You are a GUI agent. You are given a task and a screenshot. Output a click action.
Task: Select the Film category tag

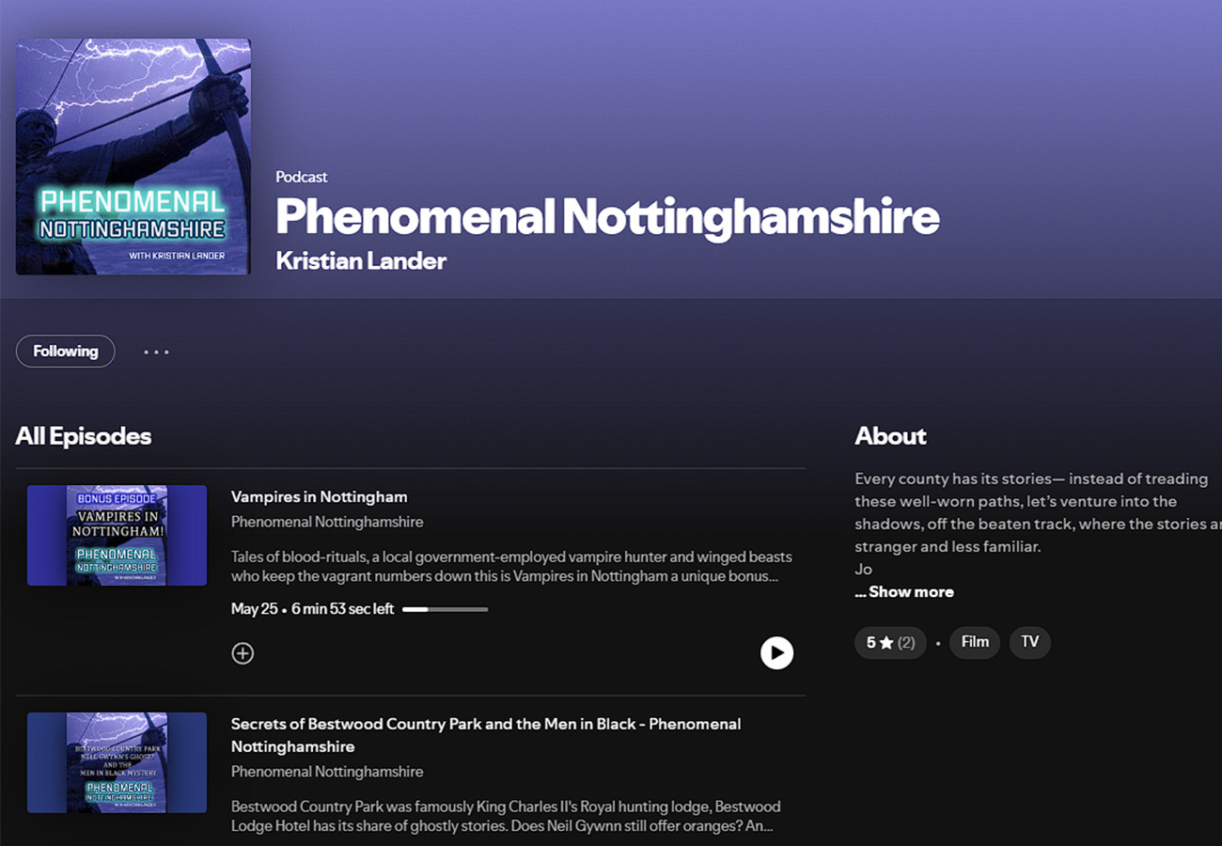tap(975, 642)
